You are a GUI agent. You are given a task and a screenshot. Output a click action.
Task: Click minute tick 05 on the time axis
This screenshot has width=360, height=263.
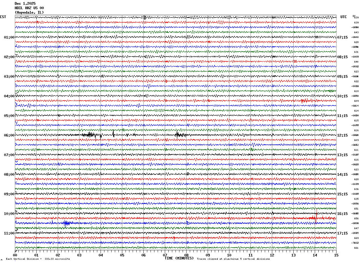122,255
